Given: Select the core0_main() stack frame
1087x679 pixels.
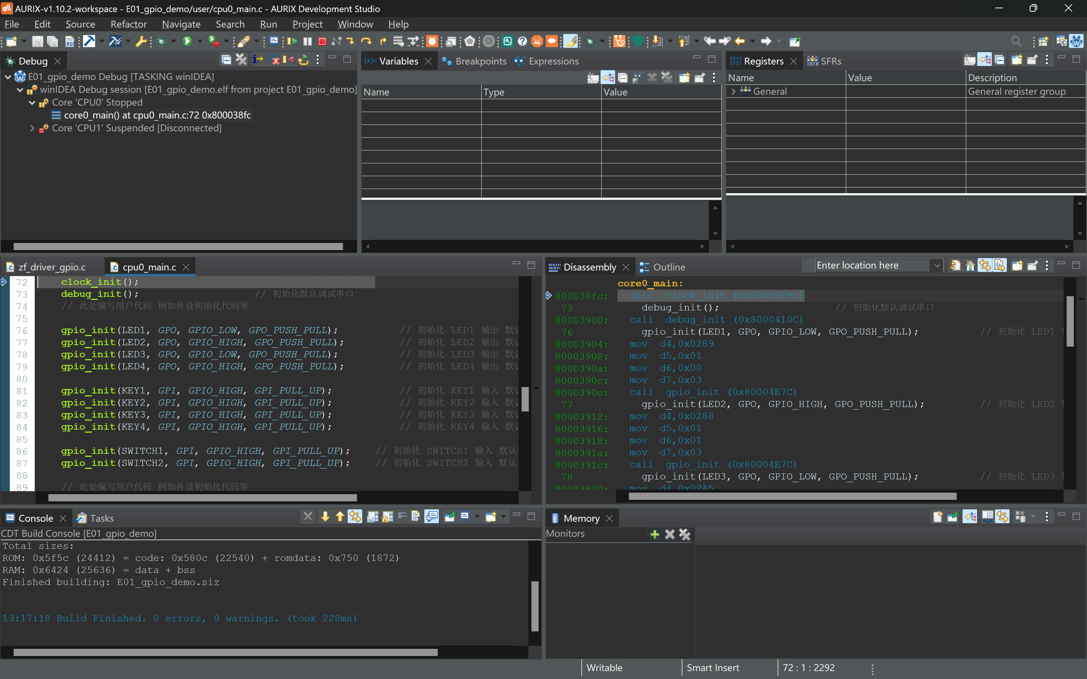Looking at the screenshot, I should click(157, 115).
